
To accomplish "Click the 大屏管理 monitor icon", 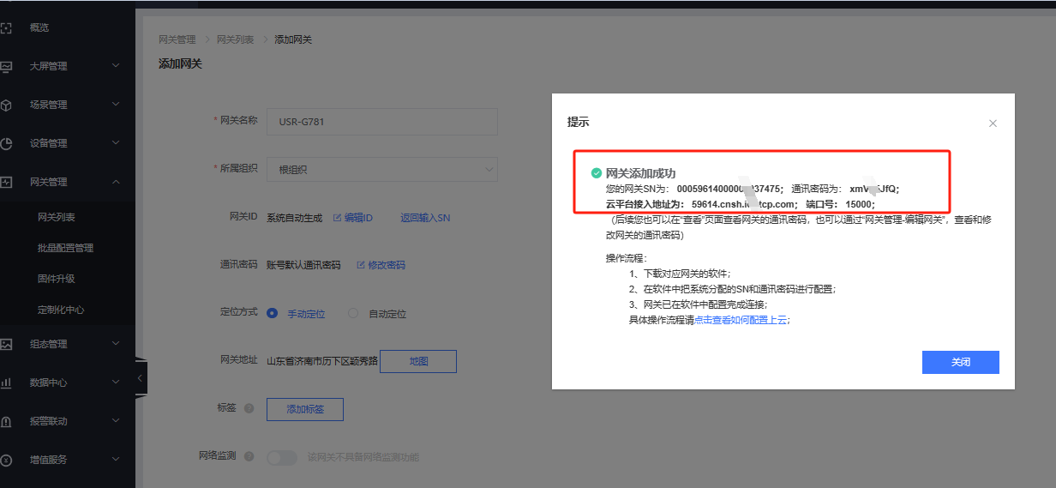I will pyautogui.click(x=6, y=66).
